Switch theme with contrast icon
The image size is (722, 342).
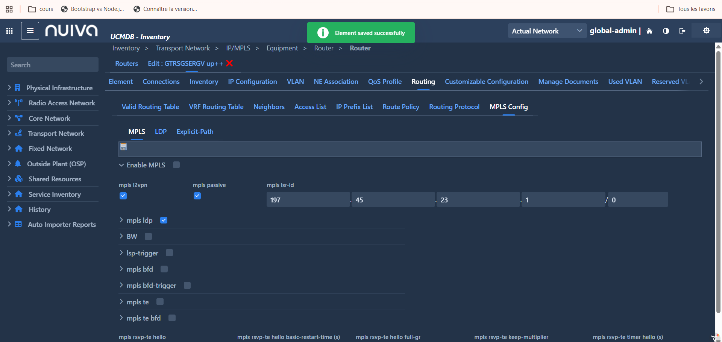pos(666,31)
